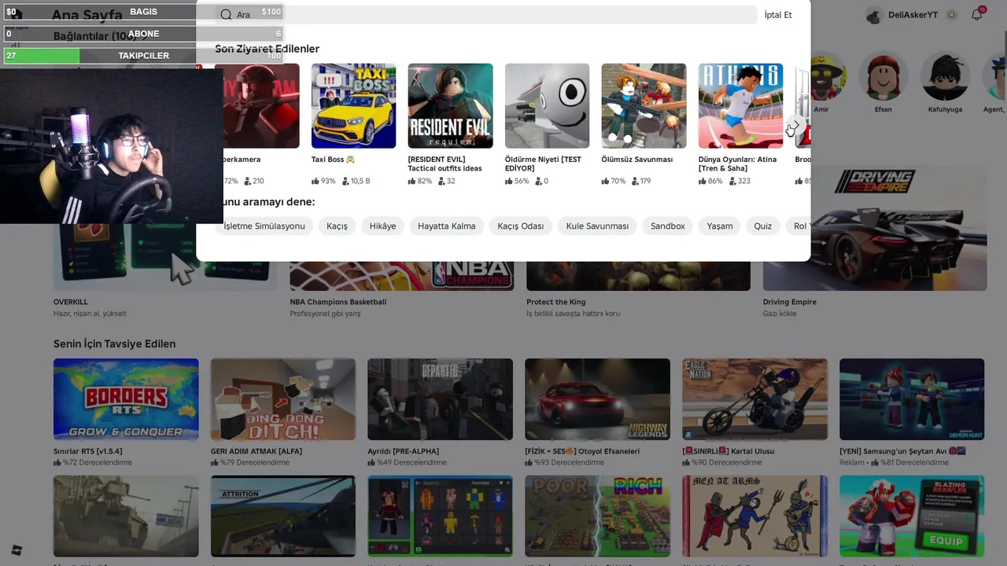1007x566 pixels.
Task: Open Ding Dong Ditch game thumbnail
Action: tap(283, 399)
